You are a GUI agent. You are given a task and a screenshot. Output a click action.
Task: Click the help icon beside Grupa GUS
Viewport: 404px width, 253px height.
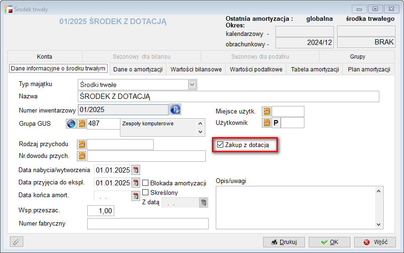pos(71,124)
